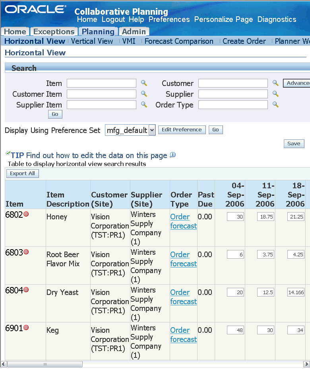Click the Go button under Supplier Item
Screen dimensions: 310x369
(55, 114)
